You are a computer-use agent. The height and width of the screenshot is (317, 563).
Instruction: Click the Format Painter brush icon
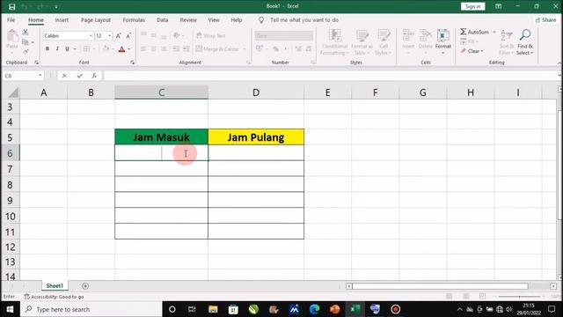[x=26, y=52]
